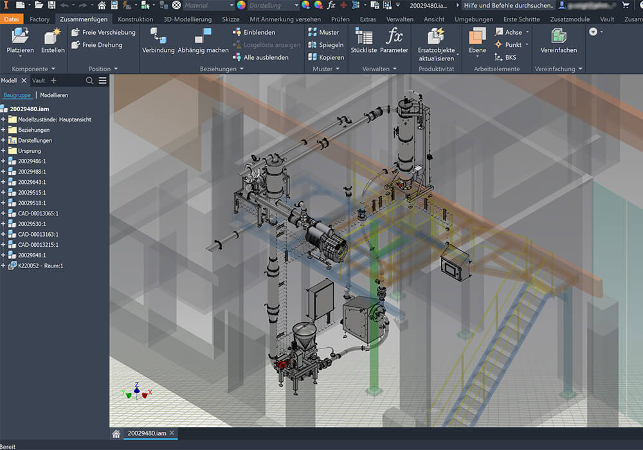Click the Home icon in quick access toolbar
Screen dimensions: 643x450
102,5
